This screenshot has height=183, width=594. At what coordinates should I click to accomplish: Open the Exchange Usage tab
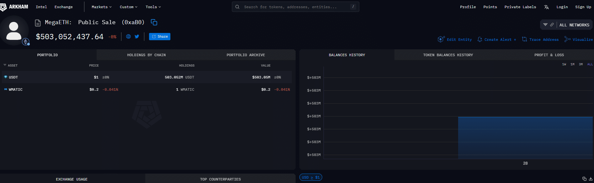pyautogui.click(x=72, y=179)
